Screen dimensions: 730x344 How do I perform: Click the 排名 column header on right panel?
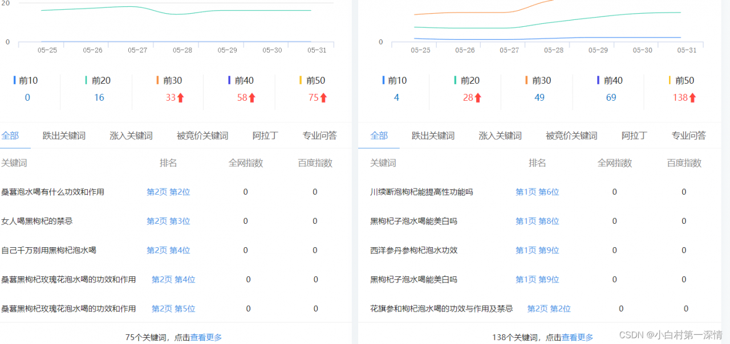point(537,163)
